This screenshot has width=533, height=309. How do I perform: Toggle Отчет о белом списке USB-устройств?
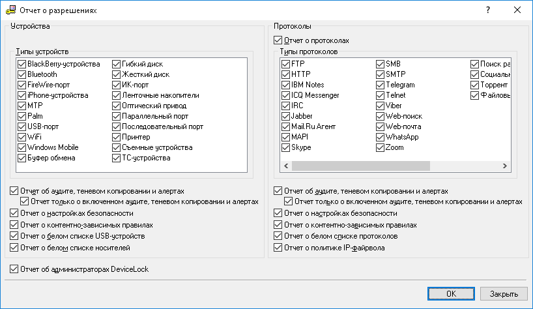14,235
